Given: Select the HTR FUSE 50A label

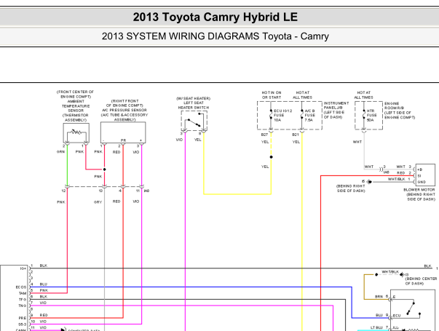Looking at the screenshot, I should [x=371, y=115].
